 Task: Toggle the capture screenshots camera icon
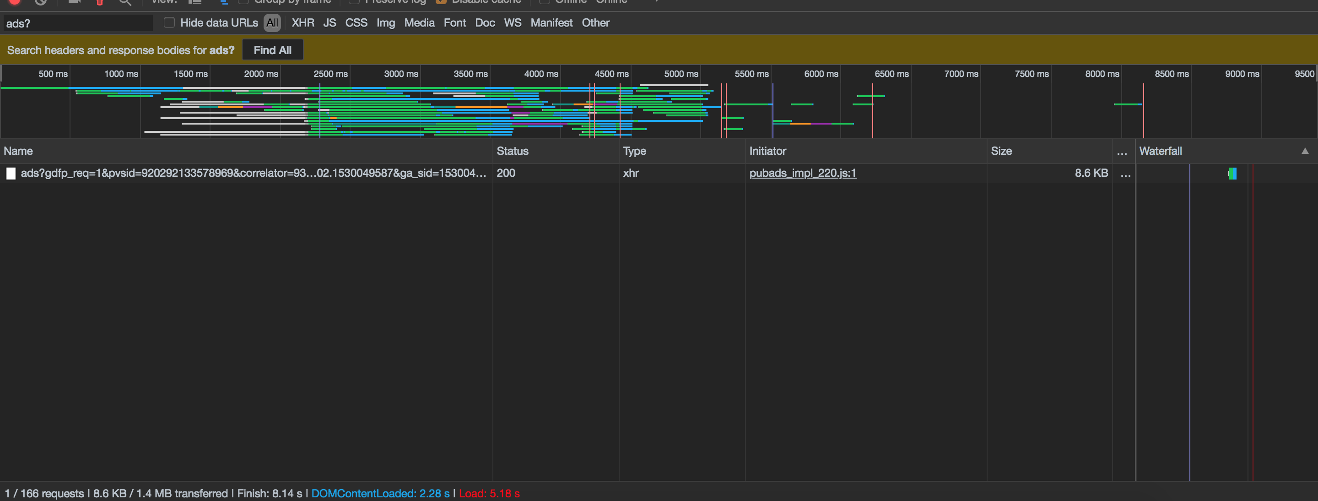pos(75,1)
